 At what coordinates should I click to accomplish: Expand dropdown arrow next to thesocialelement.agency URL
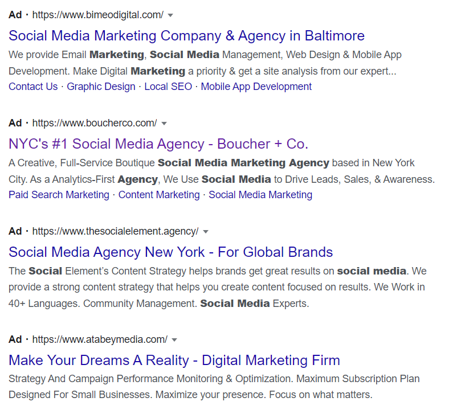pyautogui.click(x=206, y=232)
